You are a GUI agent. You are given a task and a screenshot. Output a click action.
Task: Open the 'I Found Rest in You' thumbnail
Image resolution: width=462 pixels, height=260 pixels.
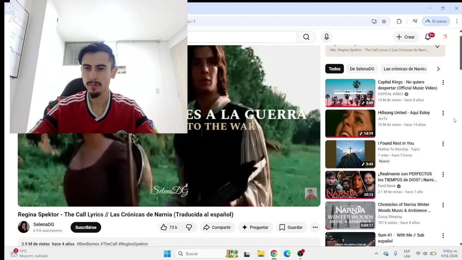[x=350, y=154]
